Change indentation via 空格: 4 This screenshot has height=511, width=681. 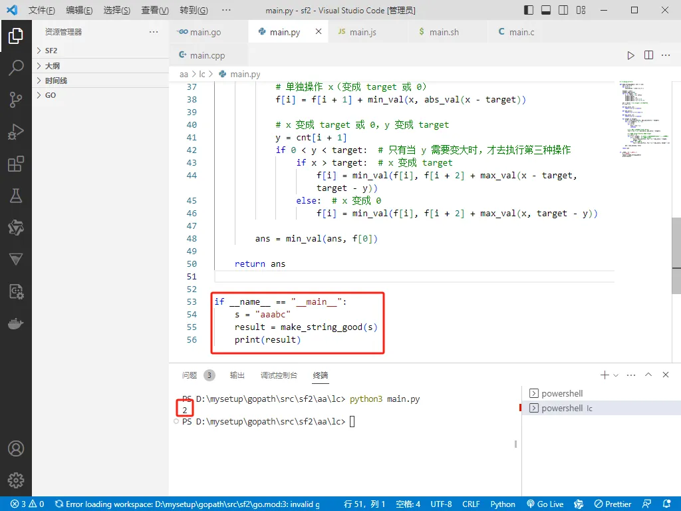pyautogui.click(x=408, y=504)
